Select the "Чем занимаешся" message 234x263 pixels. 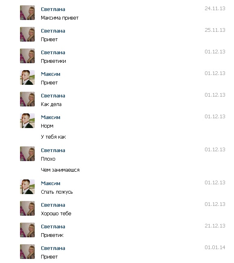pyautogui.click(x=60, y=170)
